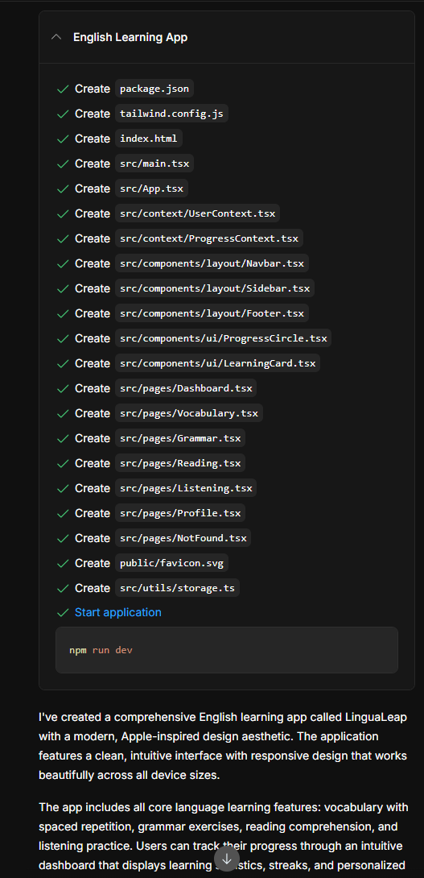Click the checkmark beside index.html
This screenshot has width=424, height=878.
pos(63,139)
